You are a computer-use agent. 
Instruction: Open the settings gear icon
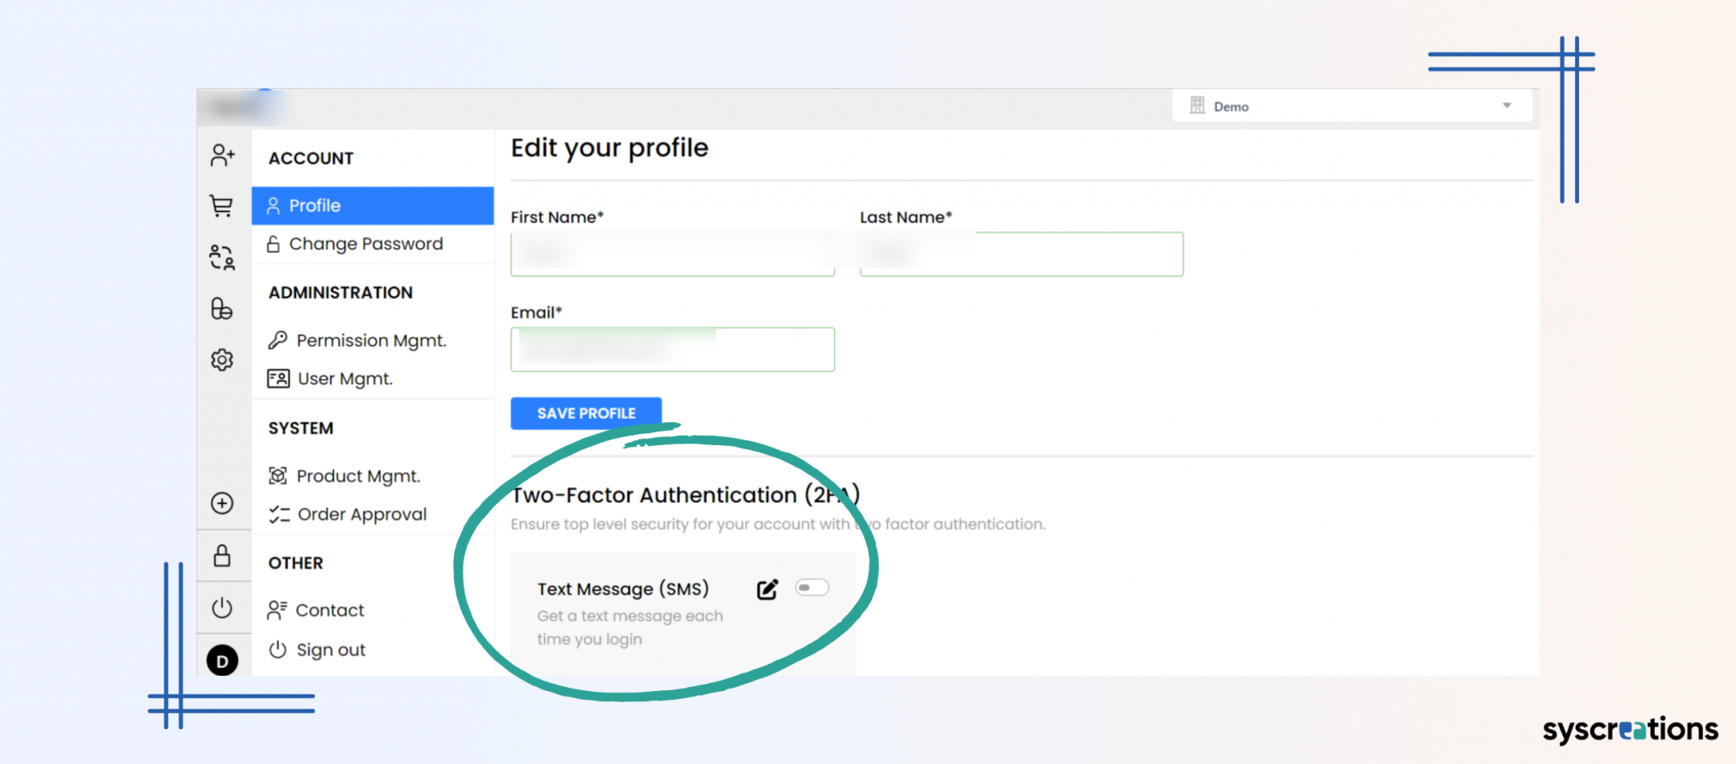click(x=222, y=360)
